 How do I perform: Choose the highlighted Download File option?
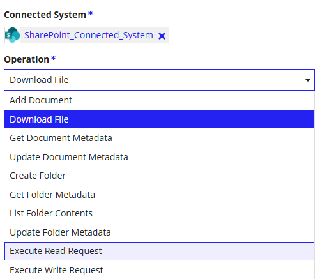[159, 119]
